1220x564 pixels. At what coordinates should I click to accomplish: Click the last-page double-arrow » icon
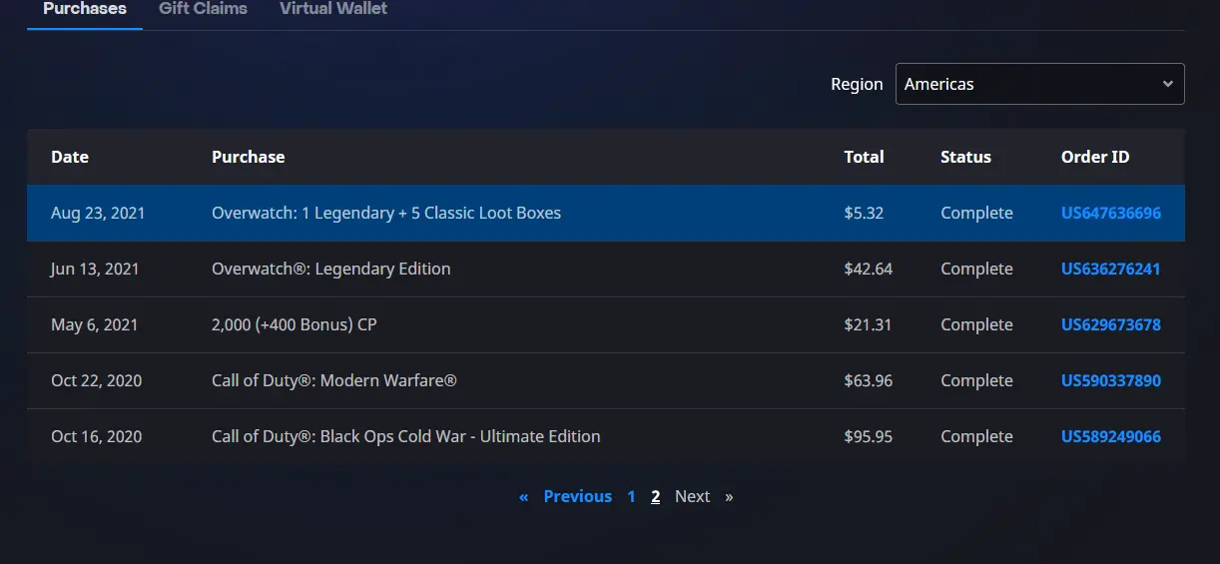point(729,497)
